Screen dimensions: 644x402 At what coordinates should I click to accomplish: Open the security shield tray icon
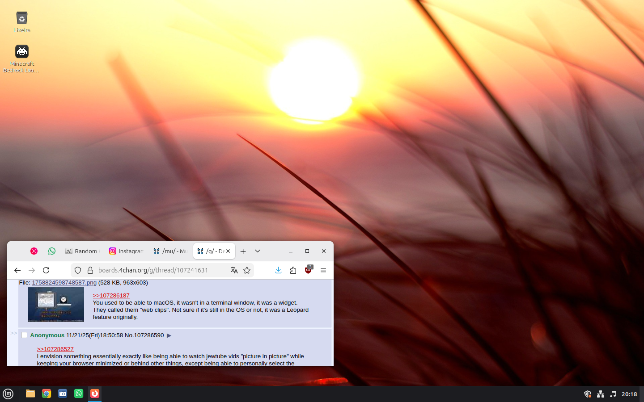pos(588,394)
